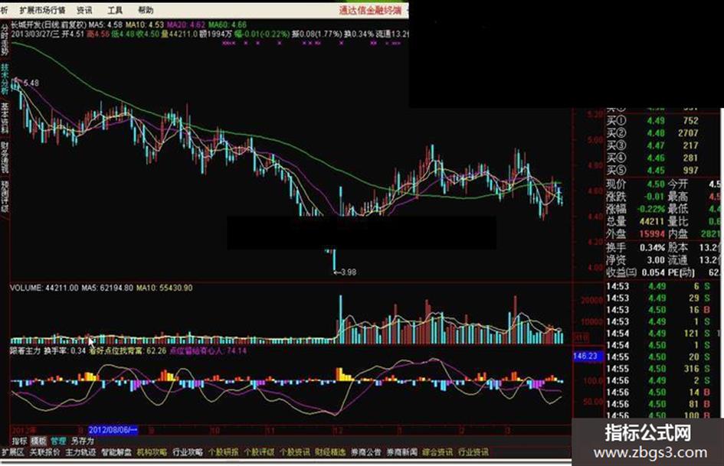Open the 个股资讯 bottom tab
This screenshot has height=466, width=724.
295,452
